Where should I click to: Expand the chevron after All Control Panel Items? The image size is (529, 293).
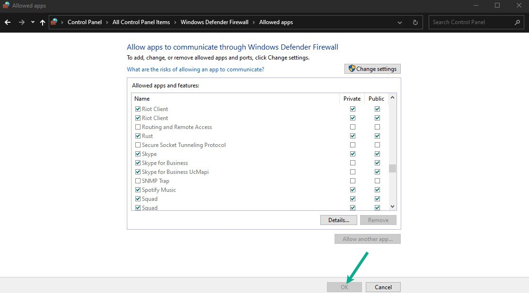click(x=175, y=22)
